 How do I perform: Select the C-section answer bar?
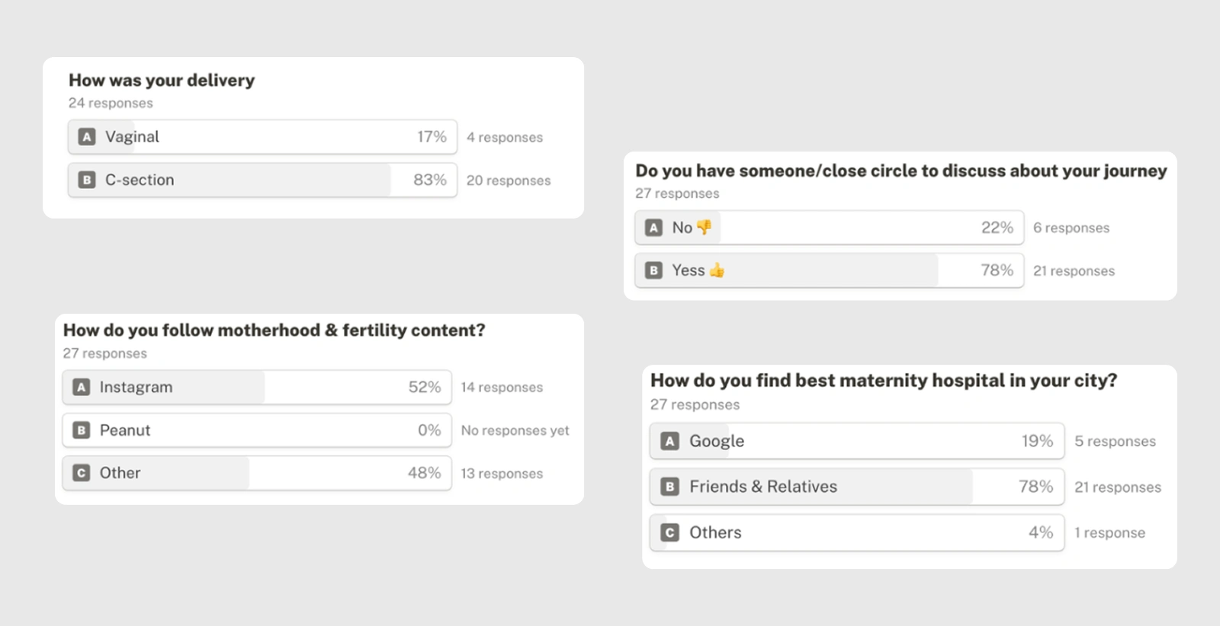(x=262, y=180)
